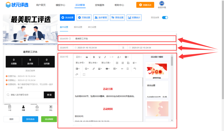Screen dimensions: 224x131
Task: Insert a hyperlink using link icon
Action: [x=94, y=69]
